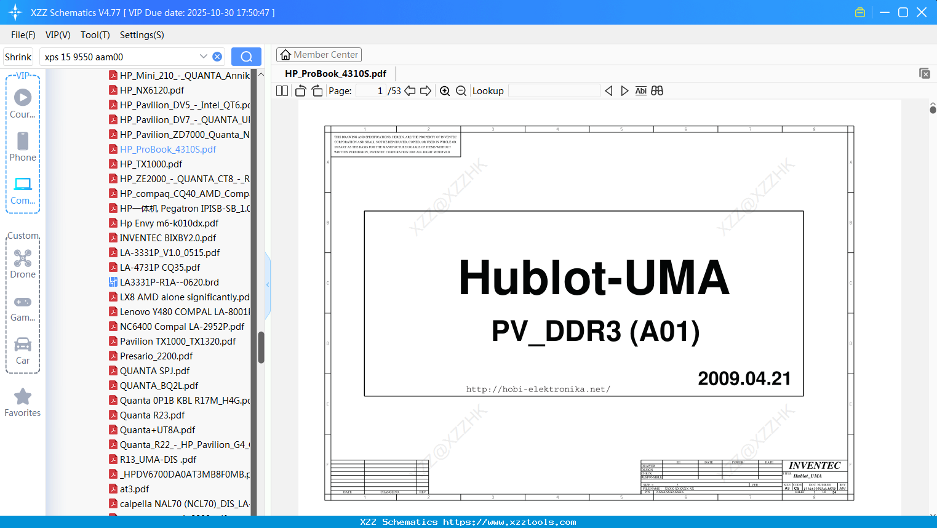The width and height of the screenshot is (937, 528).
Task: Open Quanta R23.pdf
Action: [x=146, y=415]
